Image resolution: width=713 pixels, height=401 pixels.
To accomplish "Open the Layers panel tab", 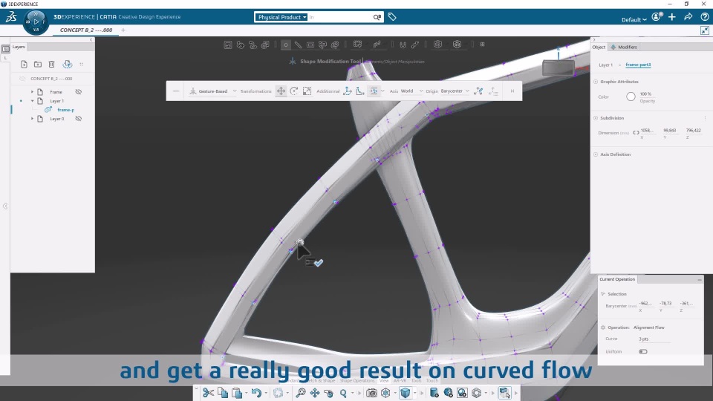I will click(19, 47).
